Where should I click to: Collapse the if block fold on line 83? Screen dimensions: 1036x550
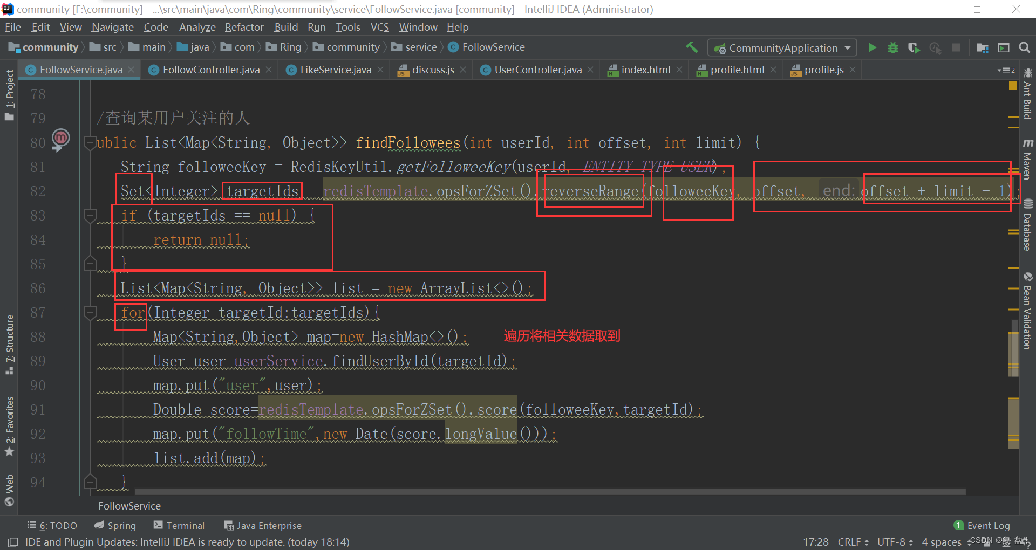click(x=90, y=215)
